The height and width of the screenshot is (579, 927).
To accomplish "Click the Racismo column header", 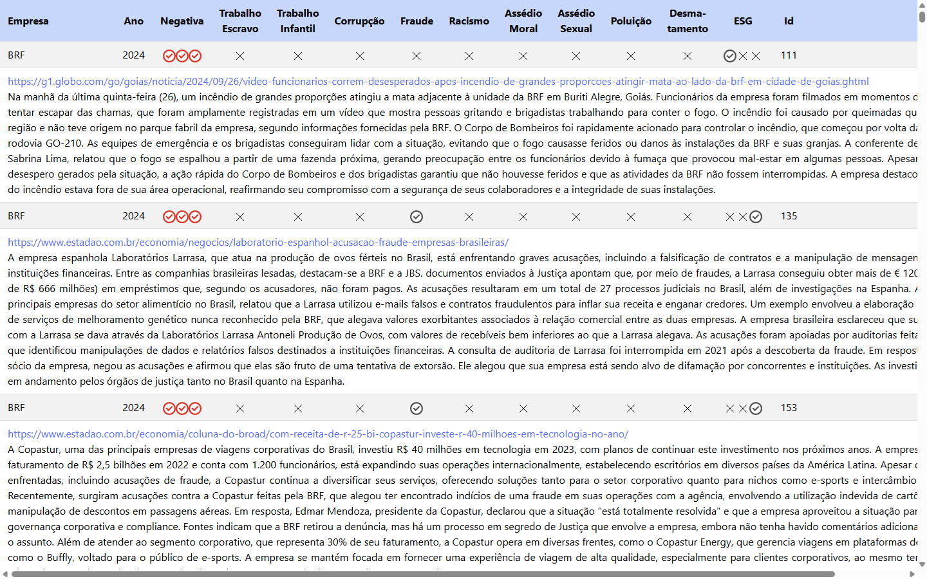I will (x=469, y=21).
